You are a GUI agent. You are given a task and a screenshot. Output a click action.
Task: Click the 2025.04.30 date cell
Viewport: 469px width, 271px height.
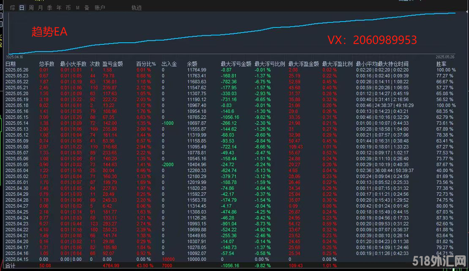pyautogui.click(x=17, y=188)
